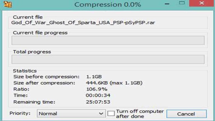Click the elapsed Time value 00:00:34
Image resolution: width=215 pixels, height=121 pixels.
[x=98, y=95]
